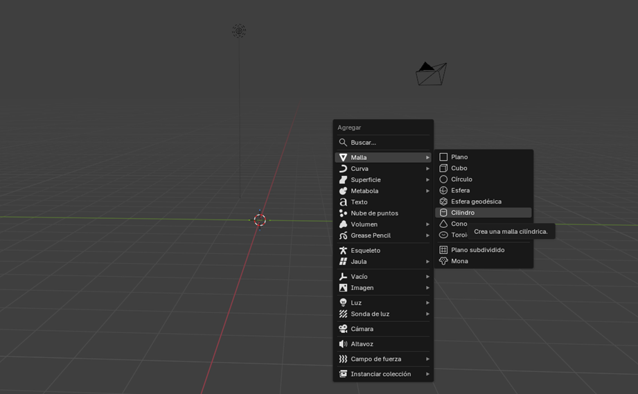Select Altavoz in the Agregar menu
638x394 pixels.
383,344
